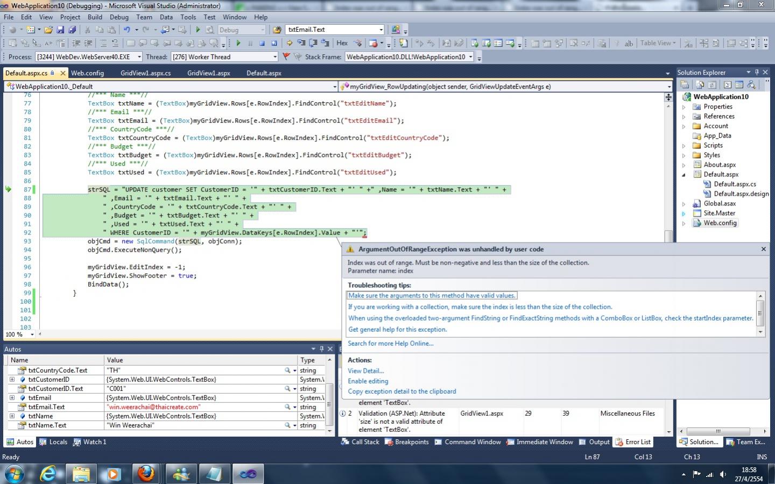Open the Process dropdown list

(139, 57)
